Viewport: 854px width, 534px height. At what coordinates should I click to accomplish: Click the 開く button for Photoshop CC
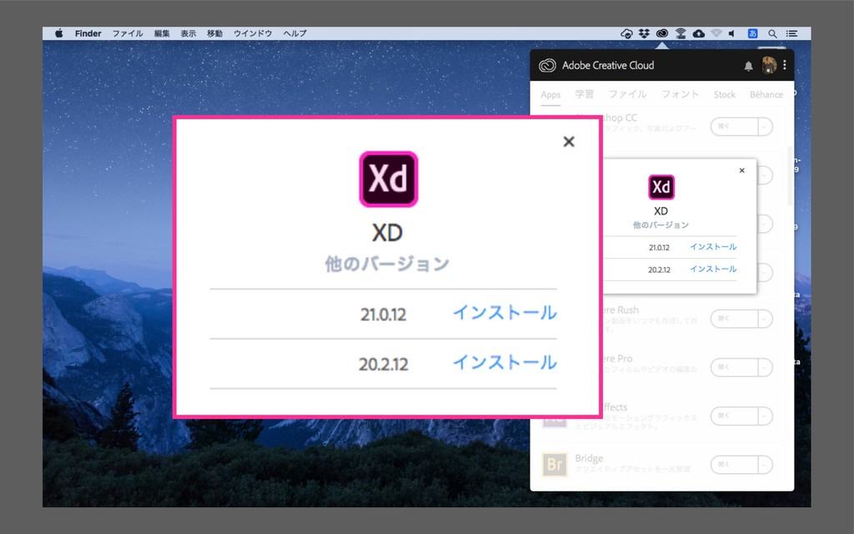pos(734,127)
